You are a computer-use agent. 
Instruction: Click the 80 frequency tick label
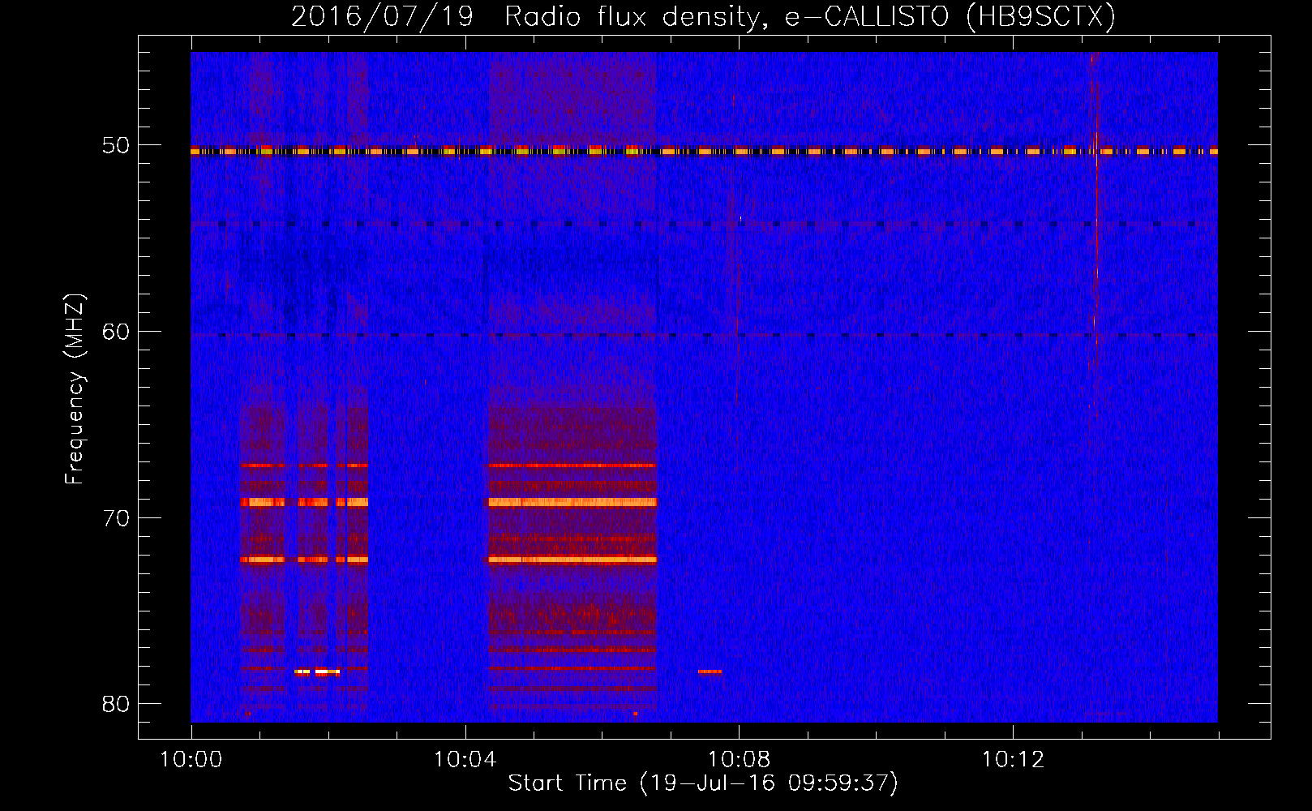point(116,704)
